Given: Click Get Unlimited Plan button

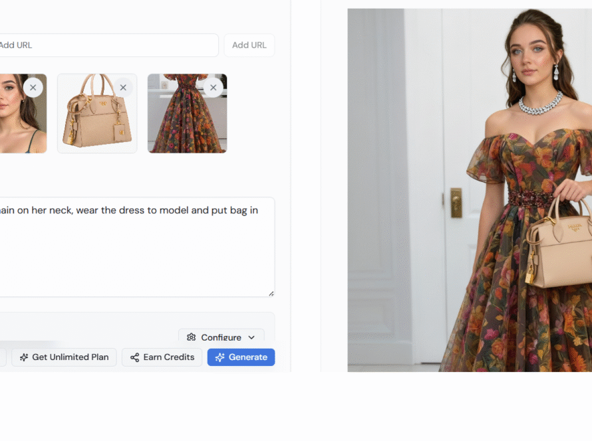Looking at the screenshot, I should (x=64, y=357).
